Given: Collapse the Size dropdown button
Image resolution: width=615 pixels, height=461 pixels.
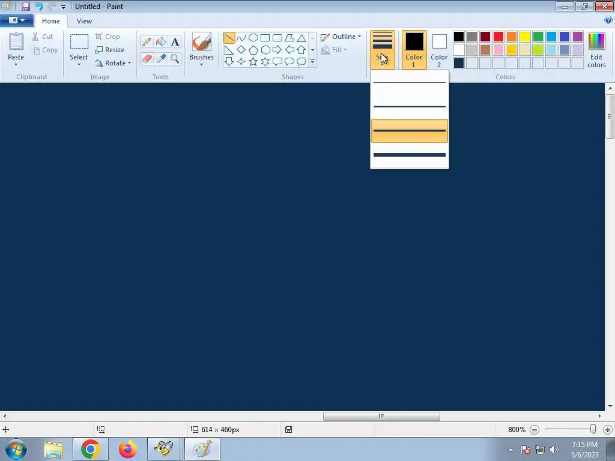Looking at the screenshot, I should tap(383, 50).
